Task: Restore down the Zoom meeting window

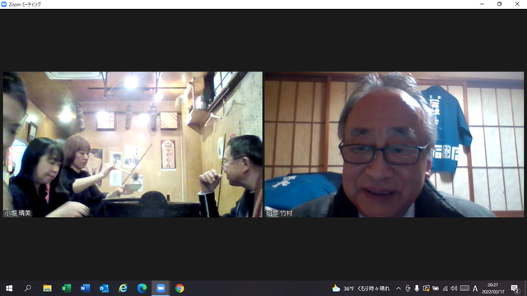Action: pyautogui.click(x=500, y=4)
